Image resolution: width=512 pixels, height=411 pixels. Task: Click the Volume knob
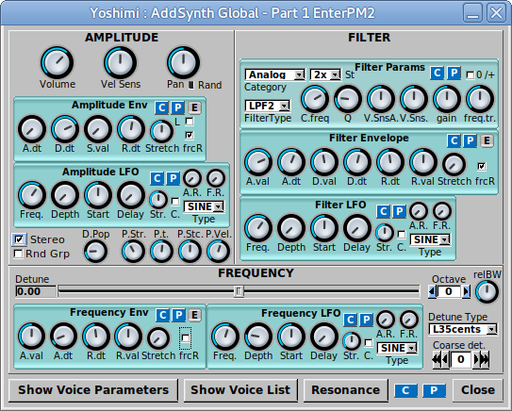(x=58, y=62)
